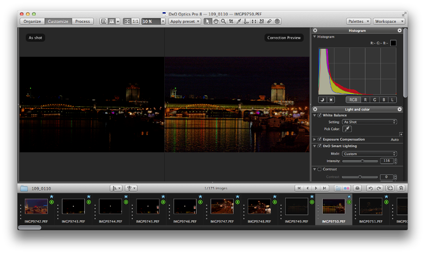Activate the Crop tool in toolbar
The width and height of the screenshot is (425, 254).
[x=231, y=22]
